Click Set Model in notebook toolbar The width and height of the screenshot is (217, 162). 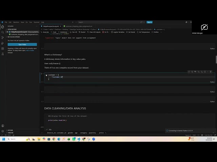pos(130,32)
